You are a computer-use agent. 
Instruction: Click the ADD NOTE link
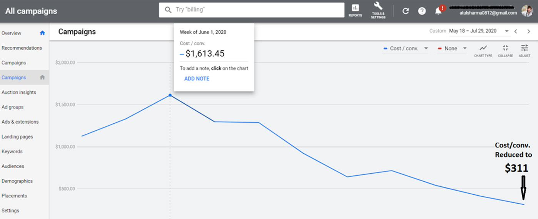[197, 79]
